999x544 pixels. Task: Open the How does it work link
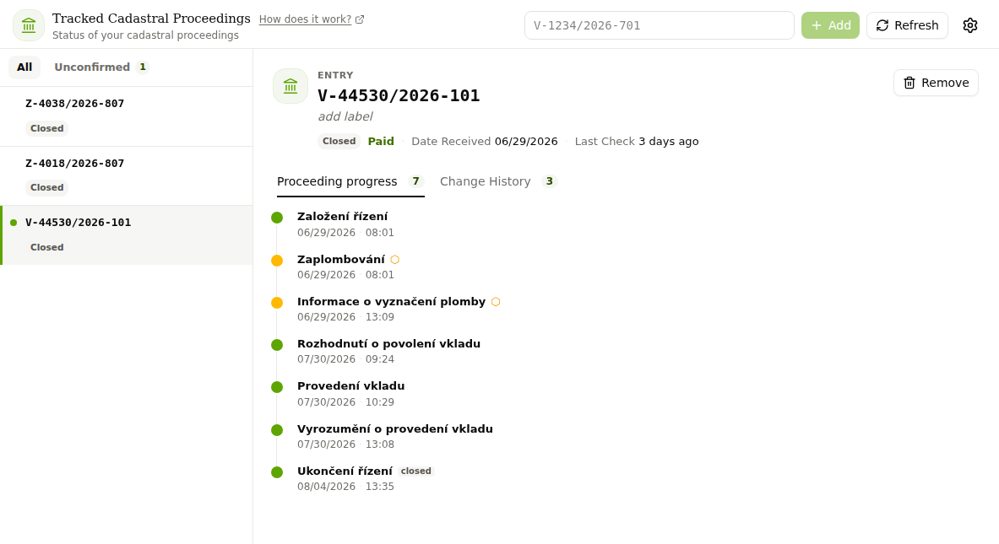305,19
